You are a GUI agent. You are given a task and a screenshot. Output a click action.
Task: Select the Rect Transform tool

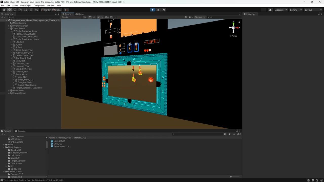[26, 10]
